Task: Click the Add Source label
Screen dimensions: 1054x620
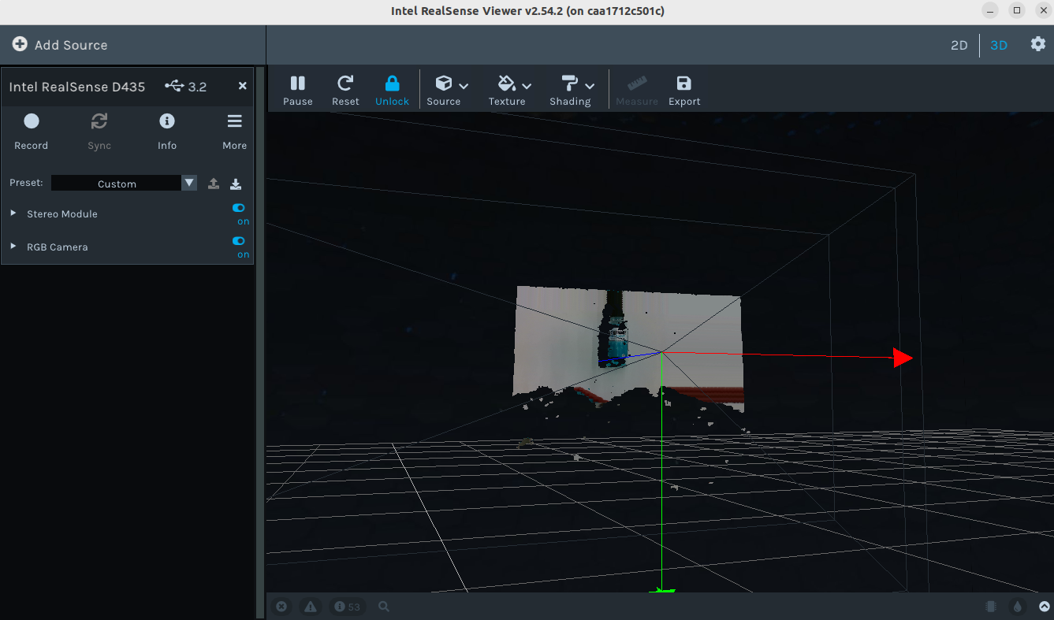Action: tap(71, 45)
